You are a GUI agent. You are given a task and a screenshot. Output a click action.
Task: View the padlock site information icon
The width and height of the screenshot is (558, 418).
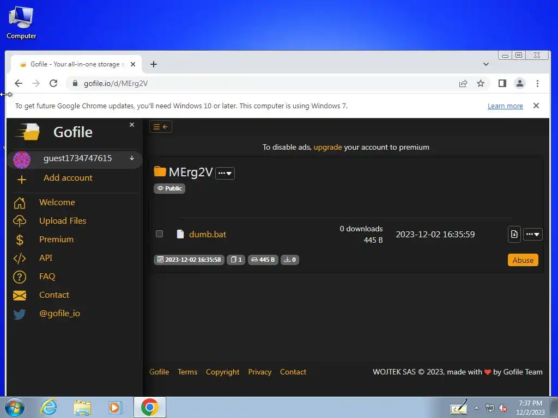pos(75,83)
